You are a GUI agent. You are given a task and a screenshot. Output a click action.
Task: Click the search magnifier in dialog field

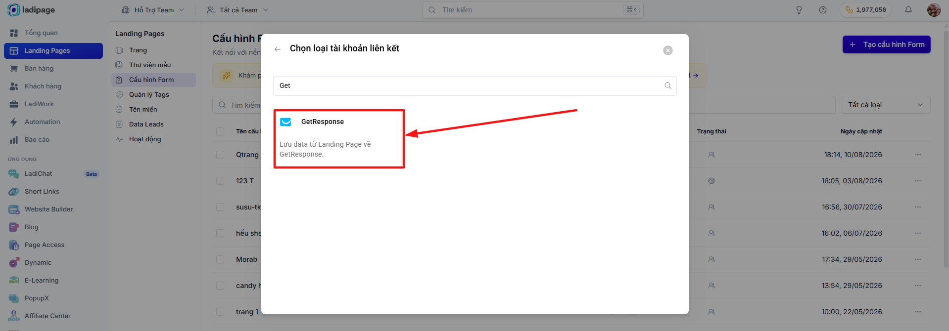coord(668,85)
